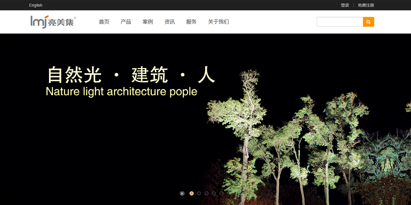Jump to the fourth carousel slide dot

point(214,193)
